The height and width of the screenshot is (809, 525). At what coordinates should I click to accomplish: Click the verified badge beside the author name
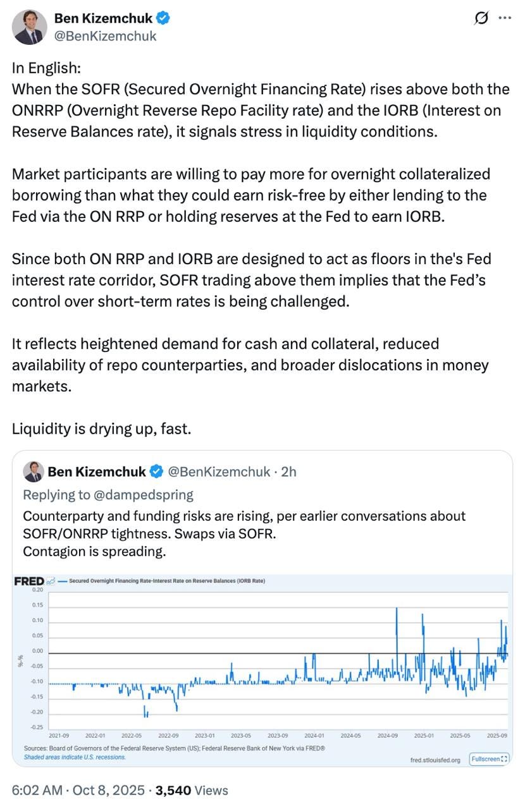coord(163,18)
